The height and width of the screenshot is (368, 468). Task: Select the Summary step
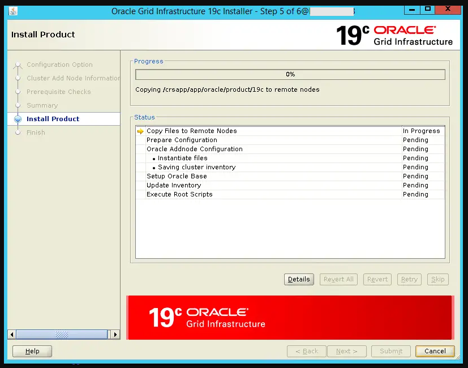[x=42, y=105]
